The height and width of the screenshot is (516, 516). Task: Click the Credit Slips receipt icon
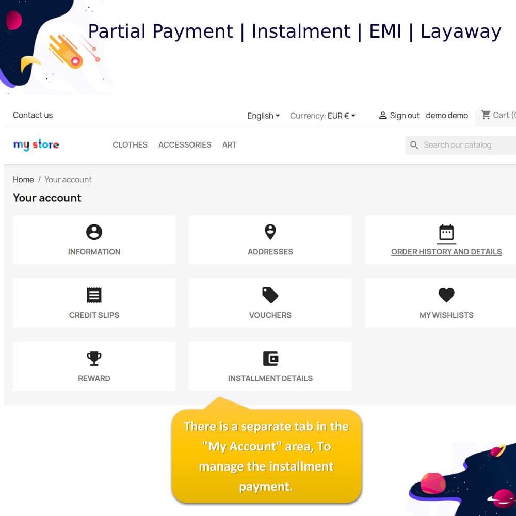94,295
